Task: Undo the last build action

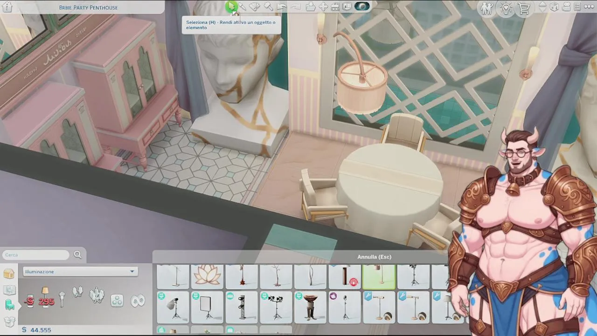Action: click(x=282, y=7)
